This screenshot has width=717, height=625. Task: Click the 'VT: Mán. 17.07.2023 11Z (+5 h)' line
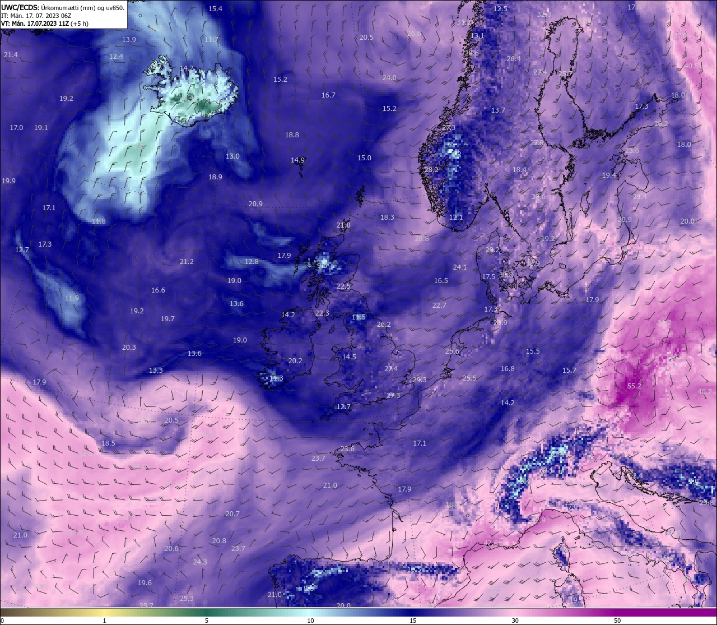44,24
